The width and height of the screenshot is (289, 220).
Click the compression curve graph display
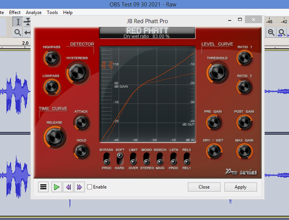pos(148,94)
